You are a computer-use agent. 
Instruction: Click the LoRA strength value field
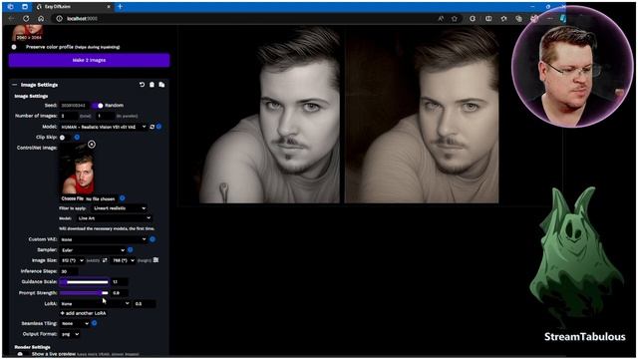pos(144,303)
